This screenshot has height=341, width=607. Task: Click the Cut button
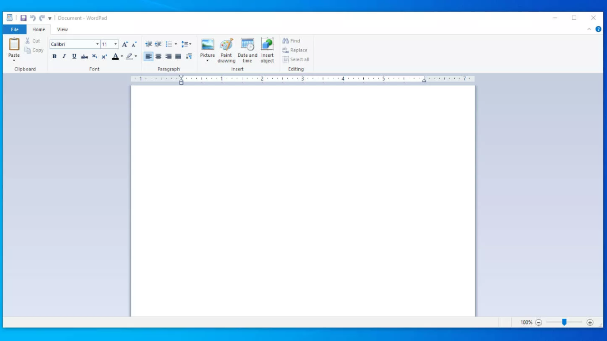[33, 41]
